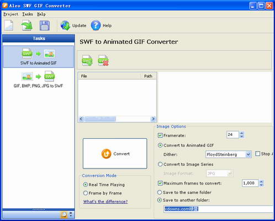Click the dotted splitter grip under Tasks
The width and height of the screenshot is (275, 221).
39,209
